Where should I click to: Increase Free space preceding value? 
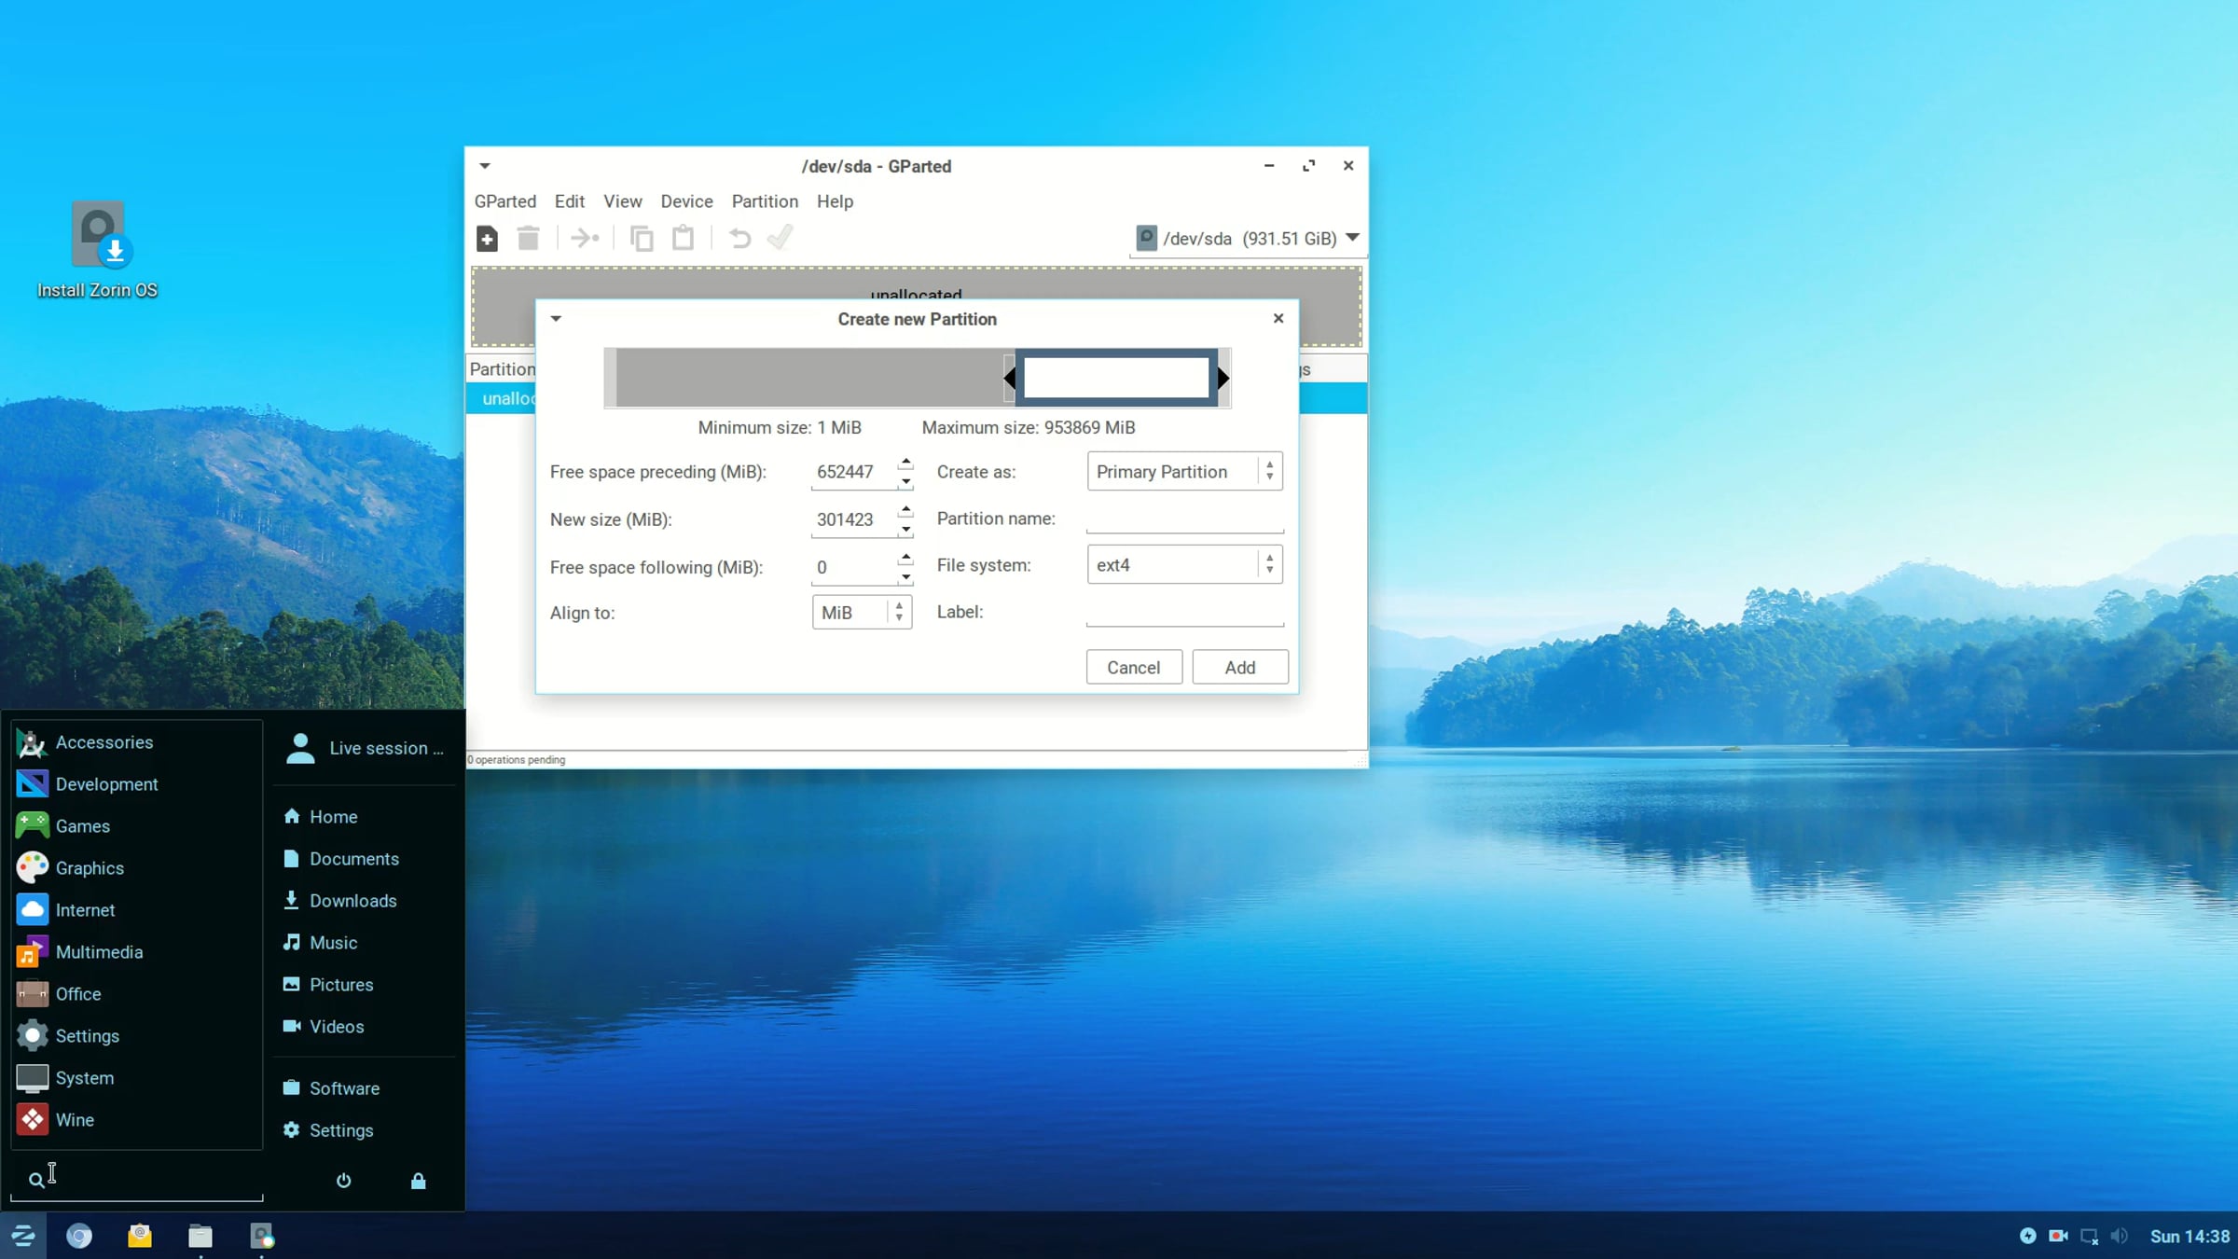(x=905, y=463)
